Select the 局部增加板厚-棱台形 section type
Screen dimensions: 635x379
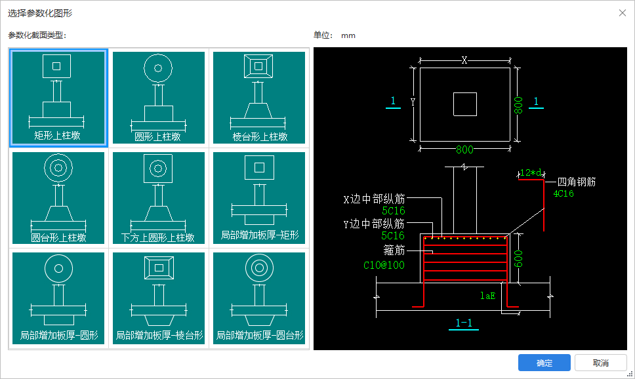pos(159,298)
